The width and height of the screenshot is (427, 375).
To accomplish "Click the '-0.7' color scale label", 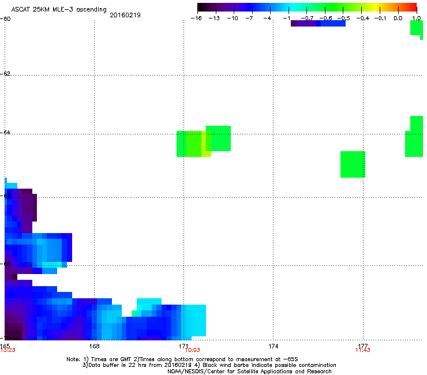I will click(307, 18).
